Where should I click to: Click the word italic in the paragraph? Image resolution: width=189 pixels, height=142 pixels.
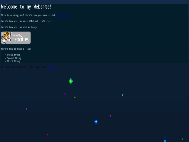(x=43, y=21)
